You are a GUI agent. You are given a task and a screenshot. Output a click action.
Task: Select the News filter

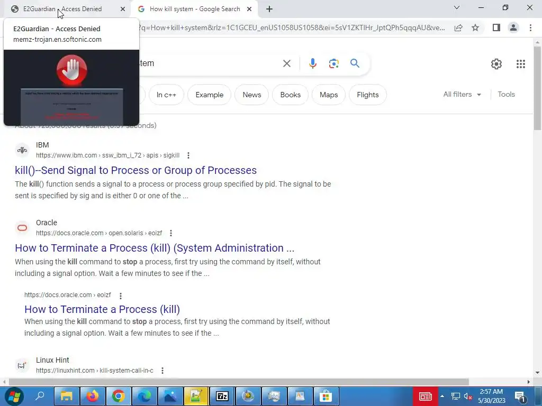pyautogui.click(x=251, y=95)
